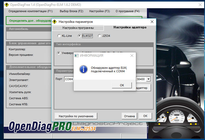Click the Обнаружен адаптер ELM message text
The width and height of the screenshot is (205, 140).
(109, 70)
